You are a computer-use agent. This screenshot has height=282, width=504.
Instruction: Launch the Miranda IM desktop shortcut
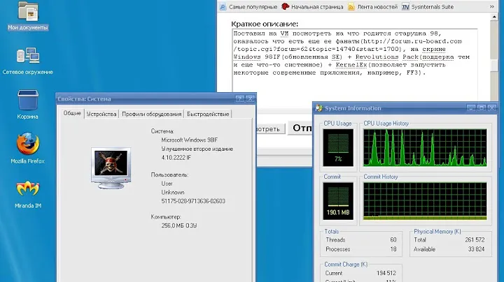click(27, 190)
